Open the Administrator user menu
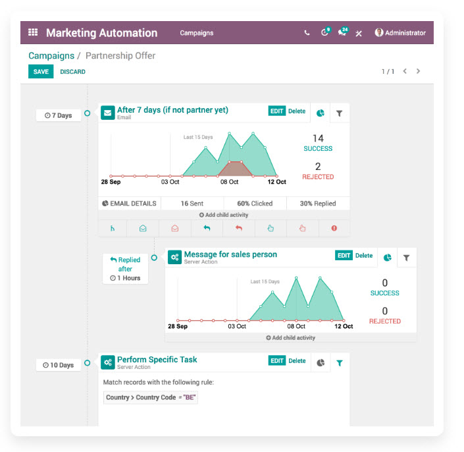The width and height of the screenshot is (464, 452). 400,33
